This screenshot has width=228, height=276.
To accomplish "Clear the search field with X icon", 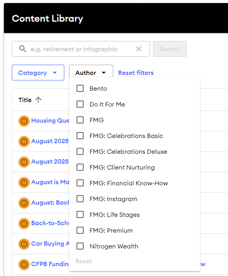I will click(139, 49).
